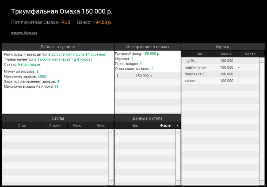This screenshot has height=187, width=267.
Task: Click the scroll up arrow in the Столы panel
Action: coord(111,131)
